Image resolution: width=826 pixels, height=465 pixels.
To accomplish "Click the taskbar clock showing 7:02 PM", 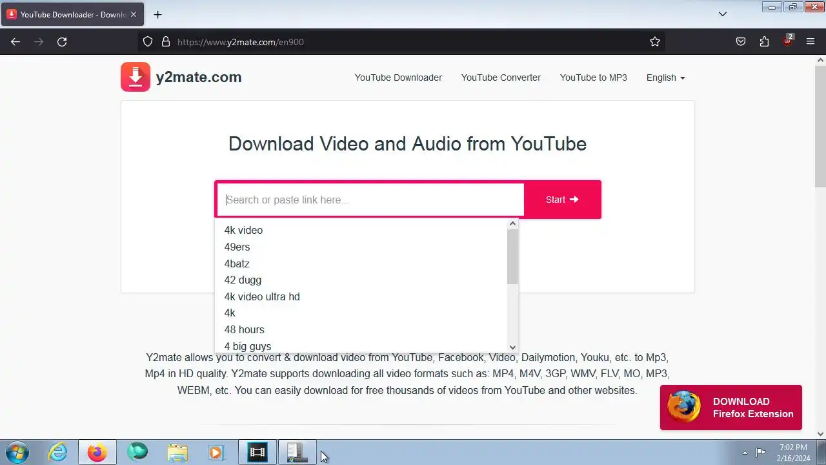I will point(793,452).
